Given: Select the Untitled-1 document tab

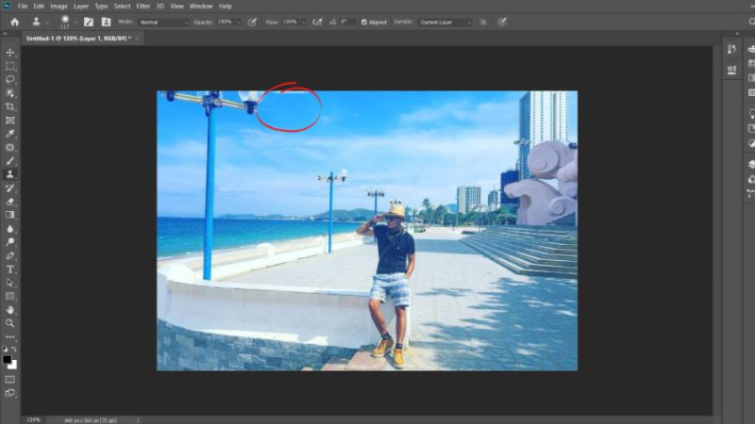Looking at the screenshot, I should [x=78, y=39].
